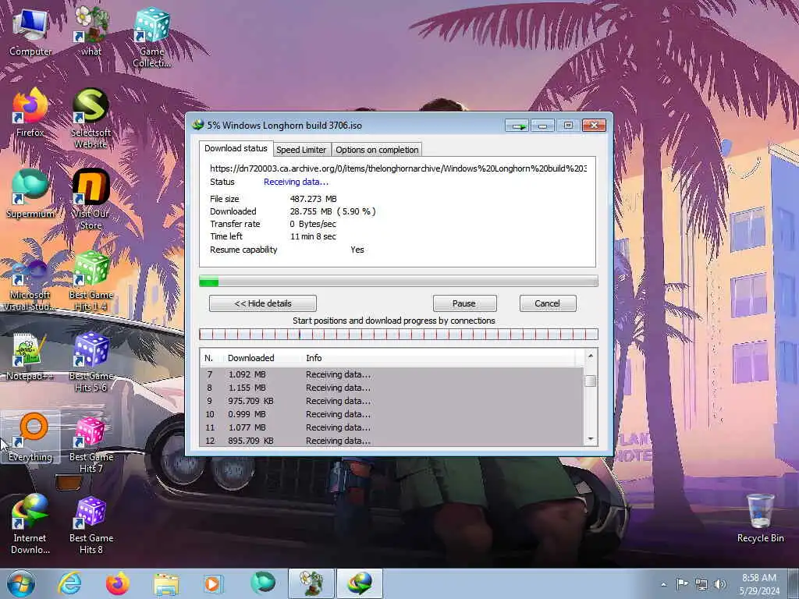Screen dimensions: 799x599
Task: Select the download URL text
Action: point(398,168)
